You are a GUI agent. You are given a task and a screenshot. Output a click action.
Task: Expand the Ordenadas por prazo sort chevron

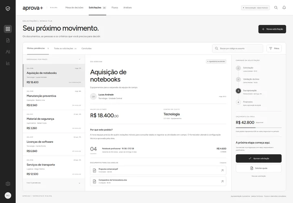coord(79,59)
